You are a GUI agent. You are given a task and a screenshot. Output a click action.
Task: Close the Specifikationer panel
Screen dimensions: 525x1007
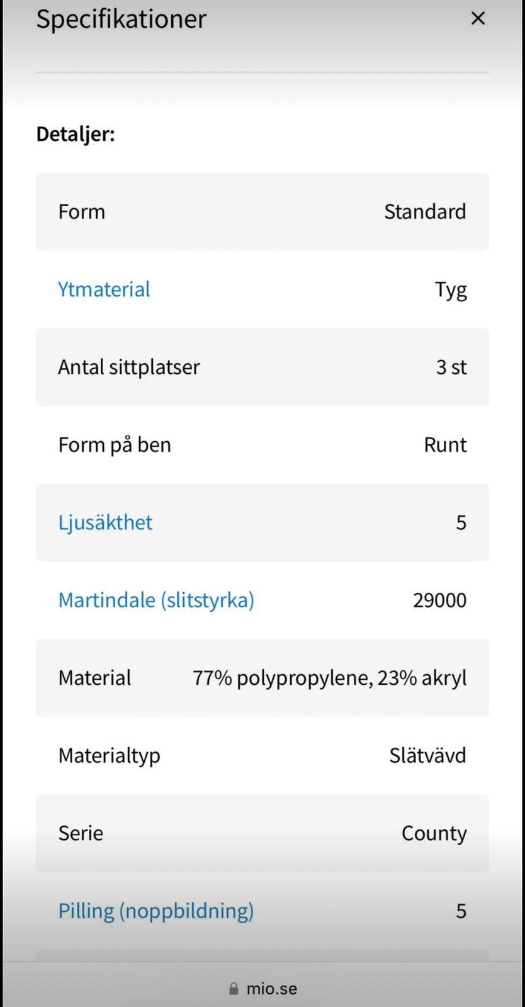(478, 19)
